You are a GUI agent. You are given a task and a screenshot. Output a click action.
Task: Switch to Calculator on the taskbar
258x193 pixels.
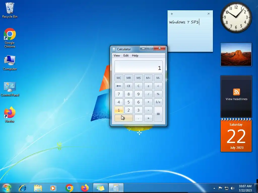click(116, 188)
